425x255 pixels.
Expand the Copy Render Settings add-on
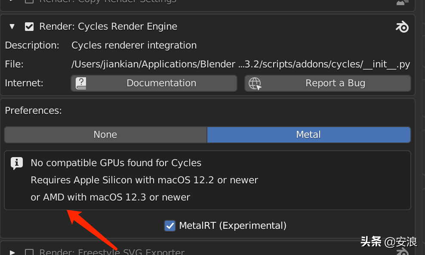[x=12, y=2]
